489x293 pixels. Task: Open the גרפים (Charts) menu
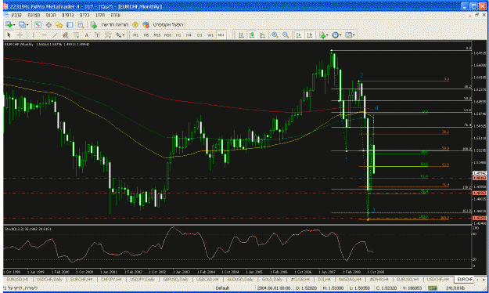(x=67, y=15)
